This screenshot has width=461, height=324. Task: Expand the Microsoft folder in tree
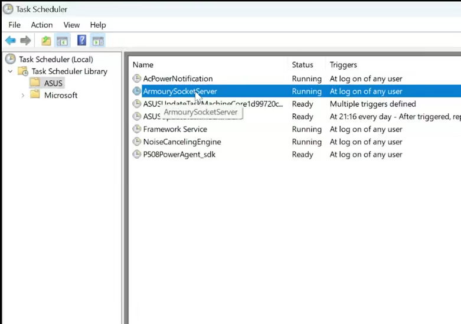pos(22,95)
